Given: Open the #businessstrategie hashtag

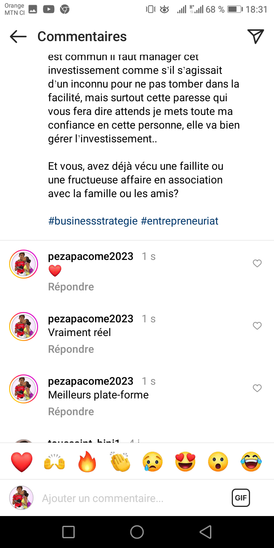Looking at the screenshot, I should point(93,221).
